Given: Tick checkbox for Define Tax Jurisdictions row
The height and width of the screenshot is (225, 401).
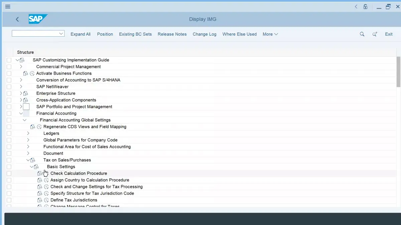Looking at the screenshot, I should 9,200.
